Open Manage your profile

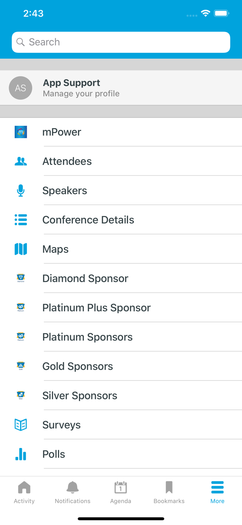(x=81, y=93)
